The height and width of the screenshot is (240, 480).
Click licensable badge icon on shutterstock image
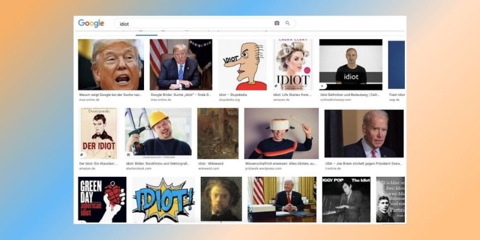click(129, 155)
